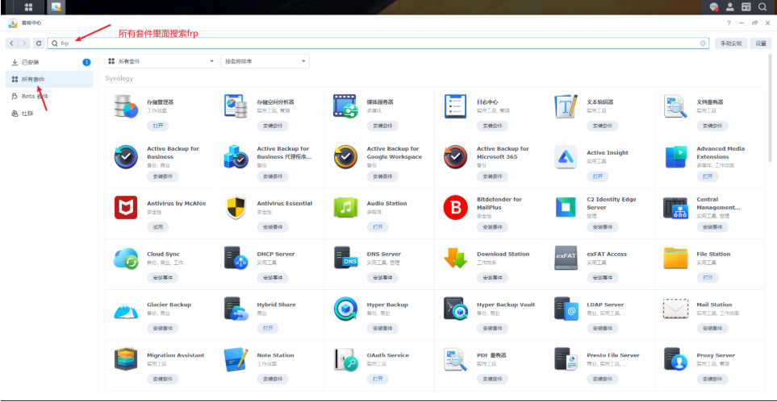Click the refresh icon beside search bar
This screenshot has width=777, height=402.
38,43
